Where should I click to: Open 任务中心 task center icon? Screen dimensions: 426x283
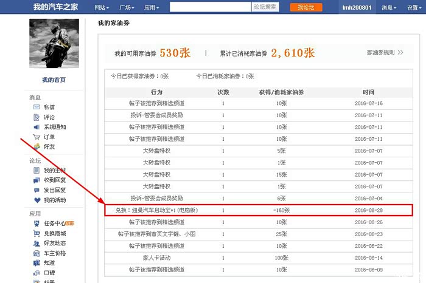[37, 224]
